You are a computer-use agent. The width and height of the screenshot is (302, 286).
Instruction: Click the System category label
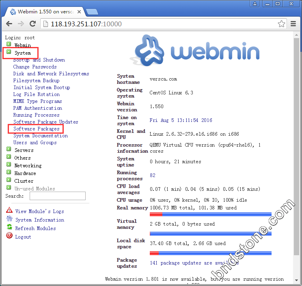(x=23, y=53)
